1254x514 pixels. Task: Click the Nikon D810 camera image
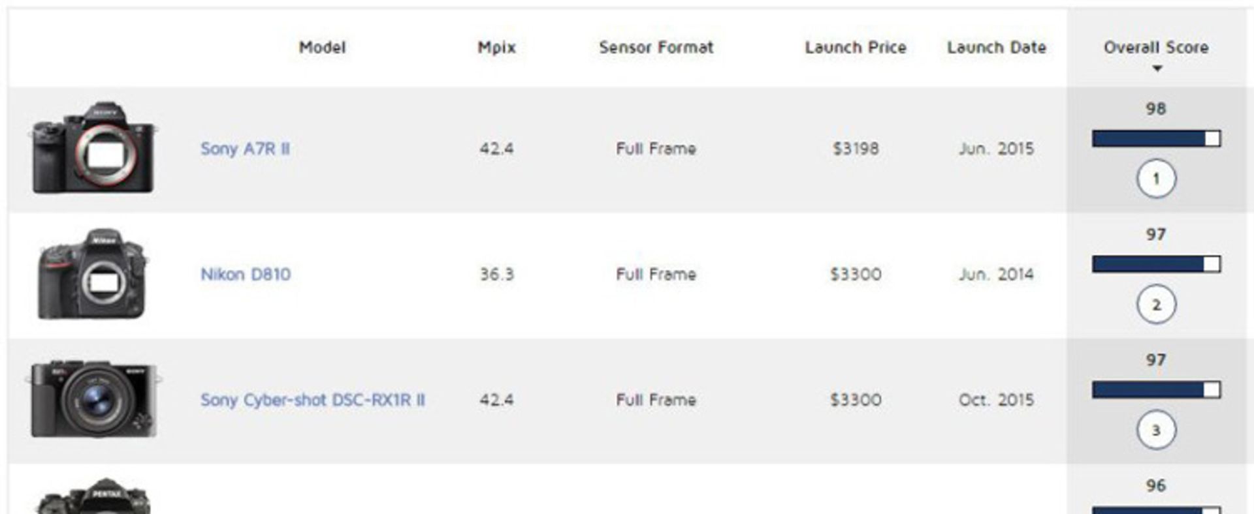(92, 274)
